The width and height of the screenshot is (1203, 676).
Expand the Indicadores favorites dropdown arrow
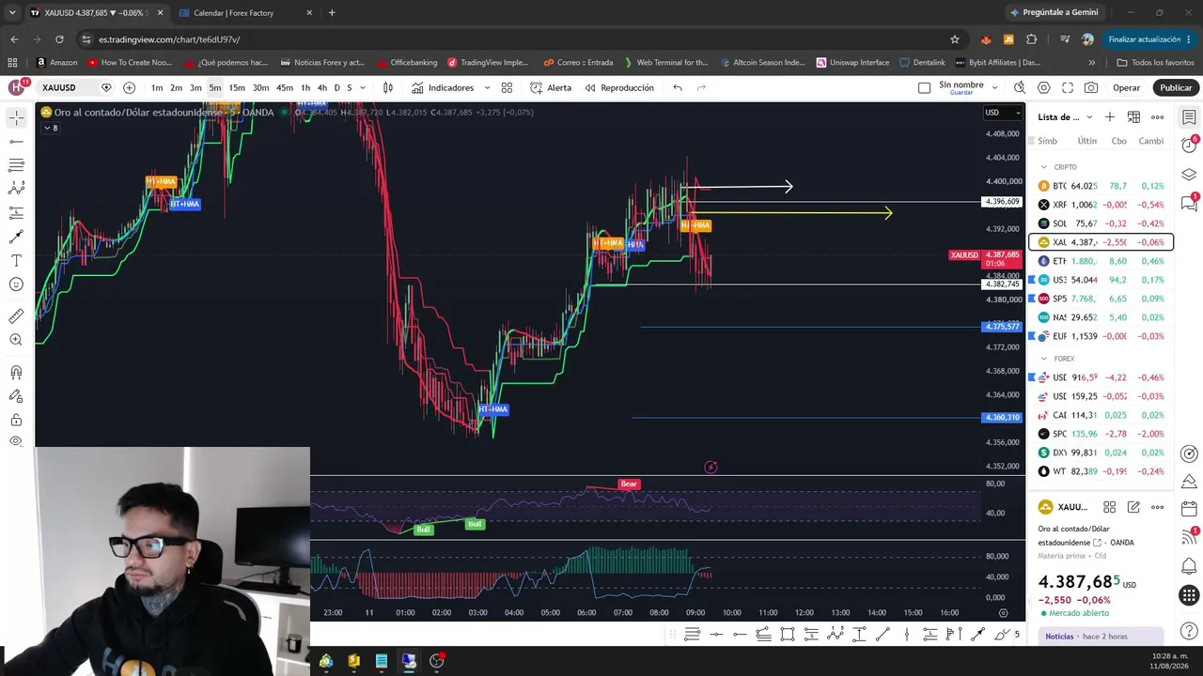pos(487,87)
